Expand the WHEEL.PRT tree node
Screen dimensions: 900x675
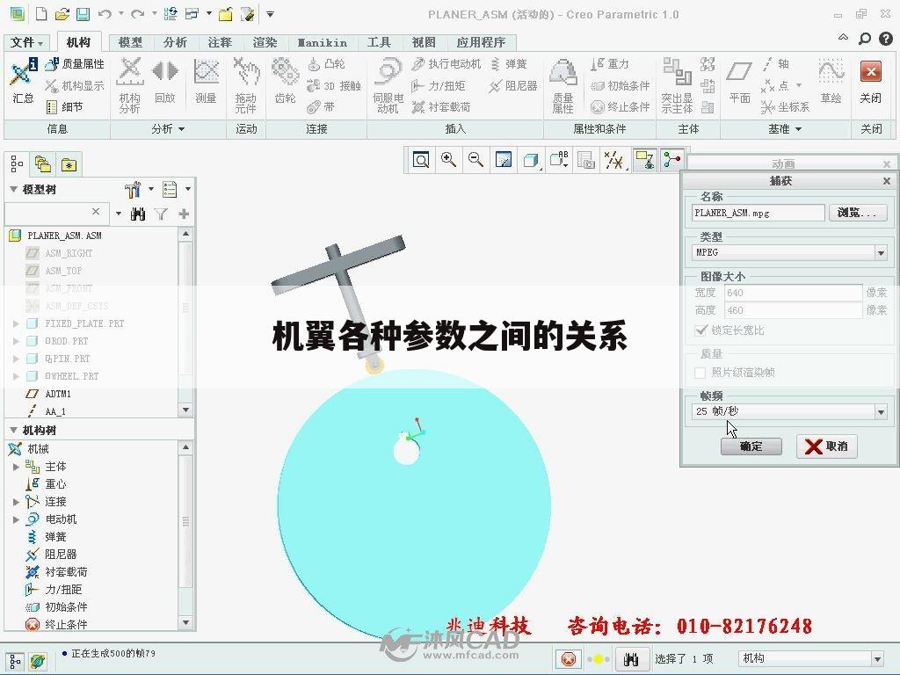click(16, 376)
